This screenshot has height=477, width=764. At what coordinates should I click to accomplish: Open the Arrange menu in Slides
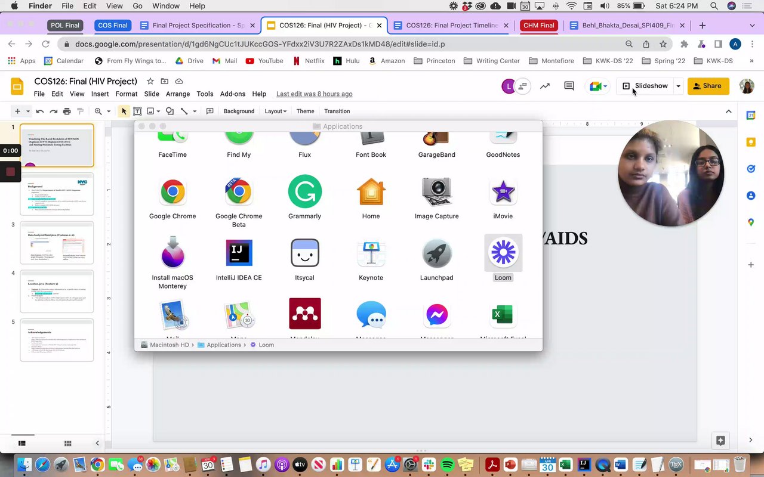pyautogui.click(x=178, y=94)
